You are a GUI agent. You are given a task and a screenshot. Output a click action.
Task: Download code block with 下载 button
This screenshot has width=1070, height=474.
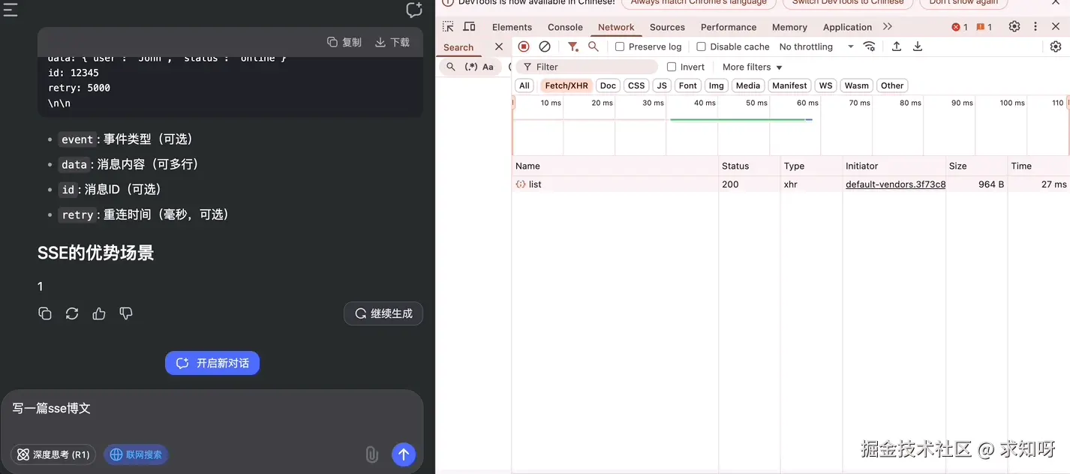pos(392,42)
